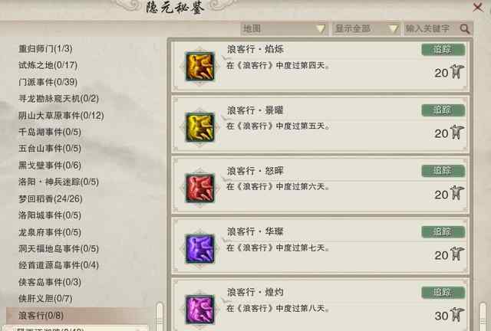Select 梦回稻香(24/26) category
The image size is (491, 331).
pos(51,198)
